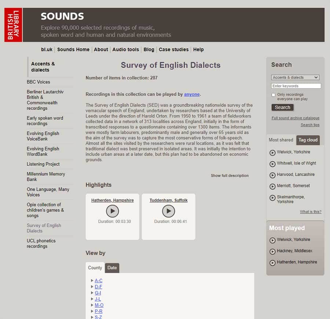Screen dimensions: 330x319
Task: Click play icon beside Merriott, Somerset
Action: pos(272,186)
